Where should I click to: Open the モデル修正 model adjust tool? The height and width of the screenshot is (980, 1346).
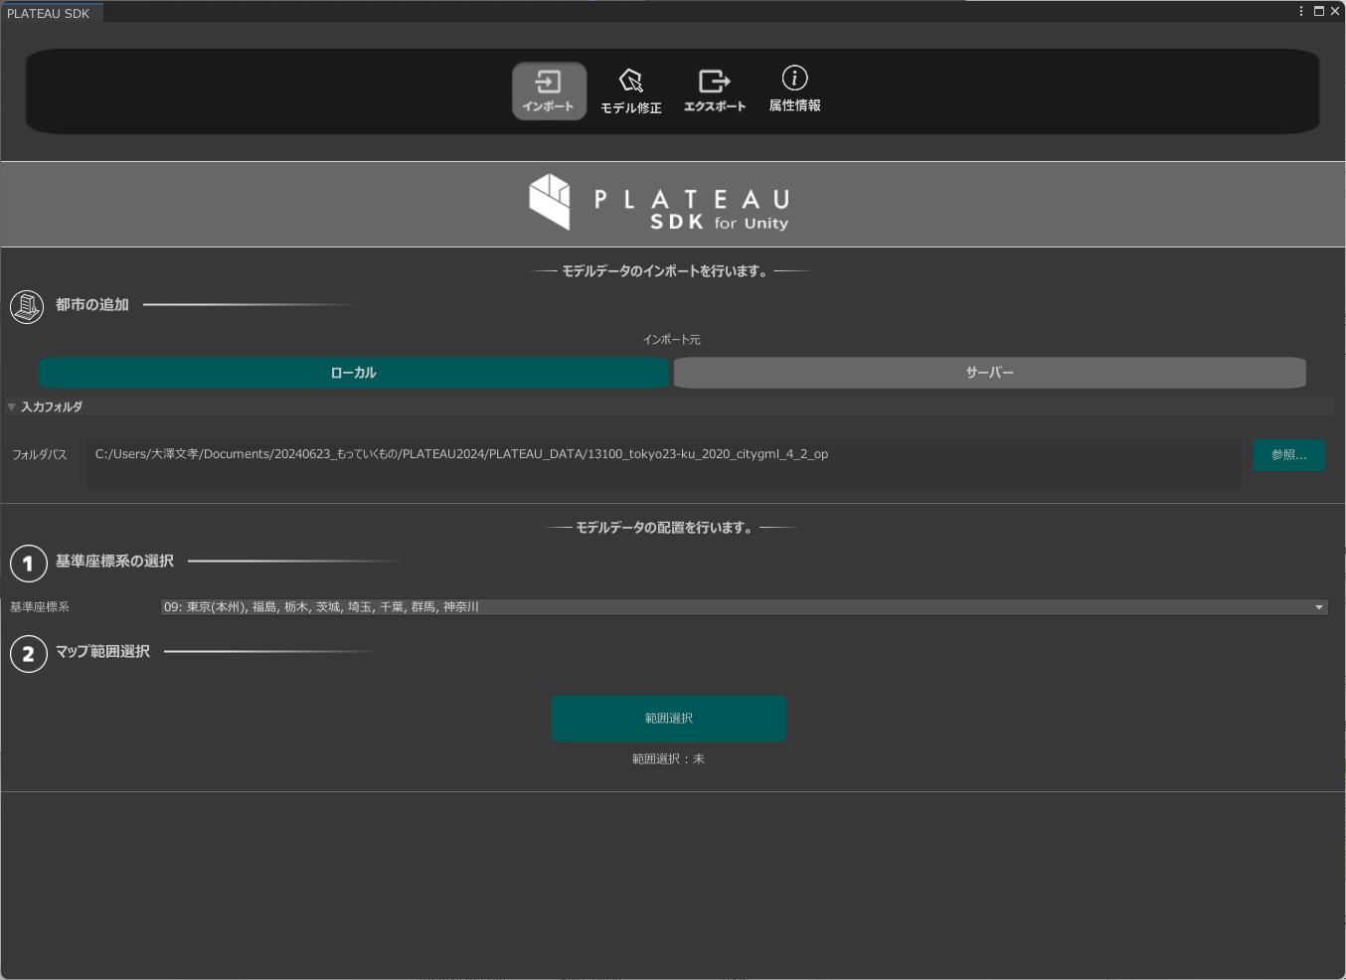tap(631, 91)
